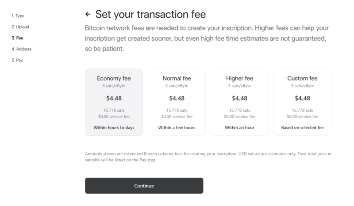Choose the Normal fee option card
This screenshot has width=354, height=206.
click(x=177, y=102)
